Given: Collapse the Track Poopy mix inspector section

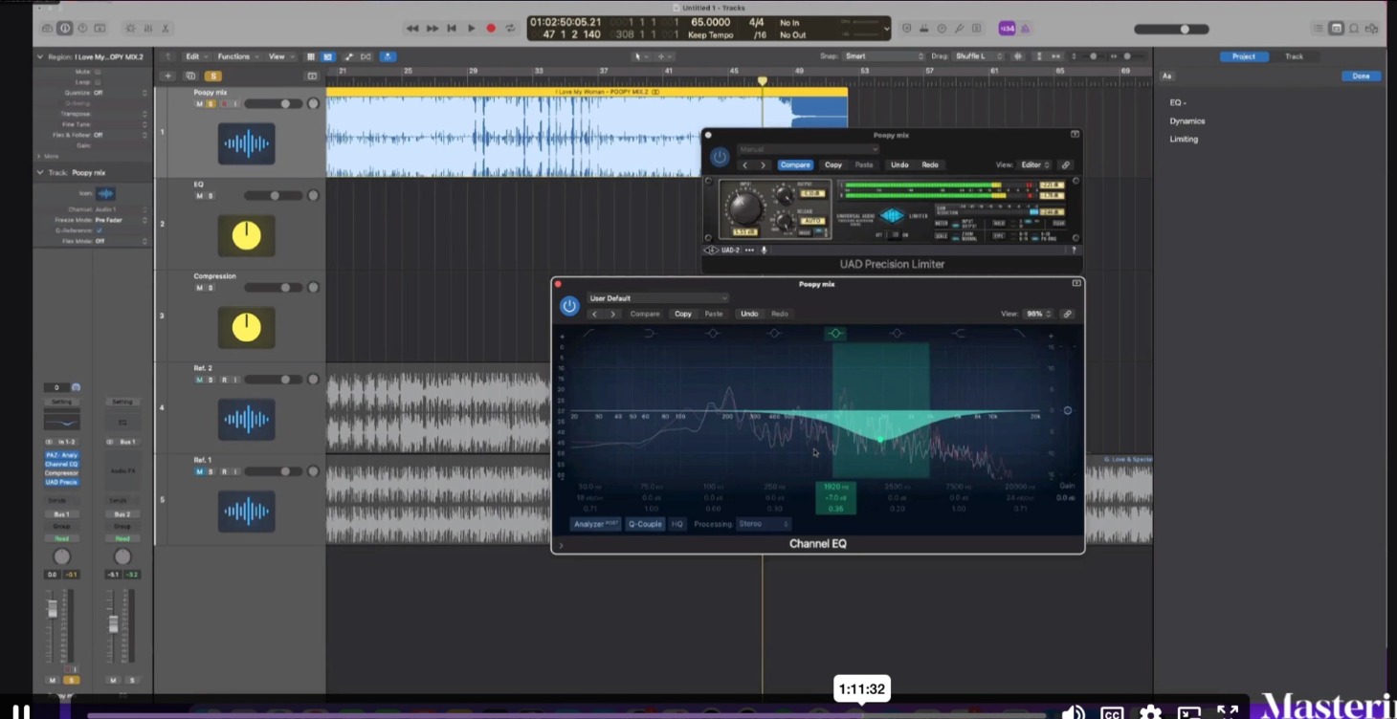Looking at the screenshot, I should (x=40, y=173).
